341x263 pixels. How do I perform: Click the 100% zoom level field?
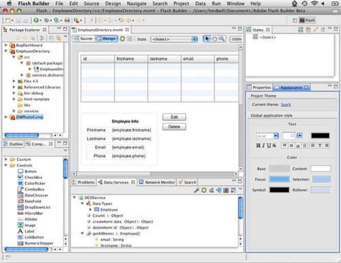[236, 39]
